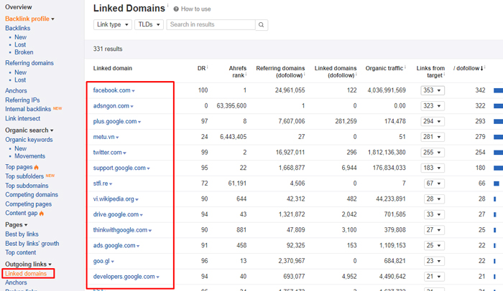The width and height of the screenshot is (503, 291).
Task: Open Best by links' growth link
Action: tap(32, 244)
